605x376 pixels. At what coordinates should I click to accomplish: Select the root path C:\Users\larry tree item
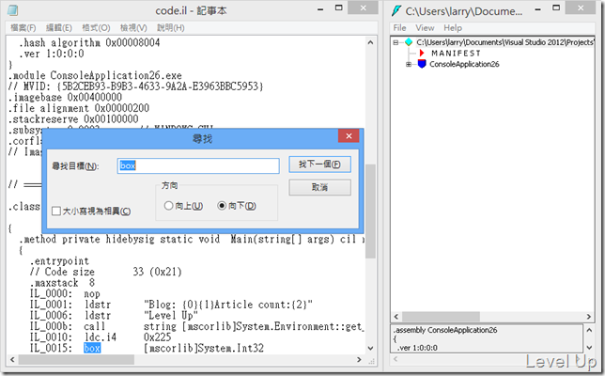tap(504, 42)
